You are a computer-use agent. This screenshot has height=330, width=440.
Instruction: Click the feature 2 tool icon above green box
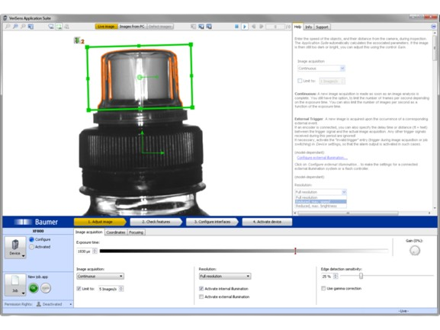click(77, 40)
